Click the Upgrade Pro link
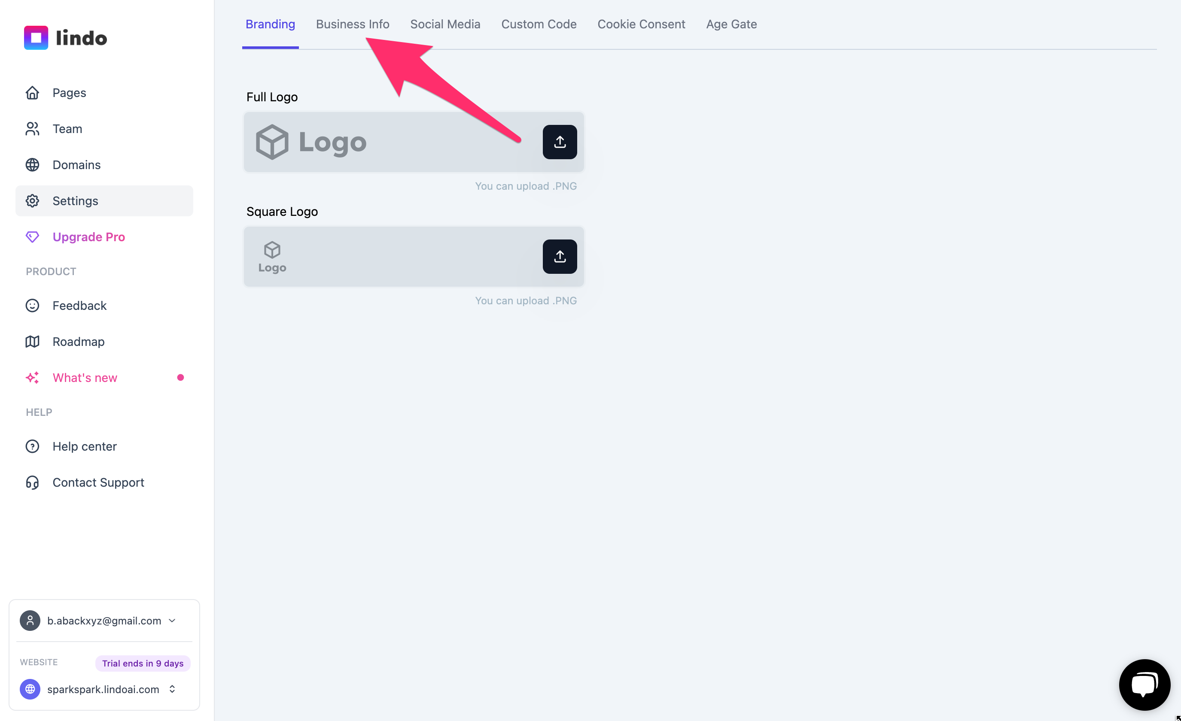 coord(88,236)
